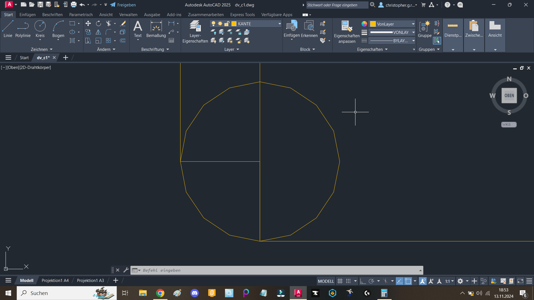The image size is (534, 300).
Task: Click the Befehl eingeben command line
Action: [277, 270]
